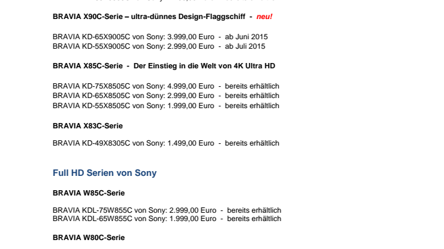Click the KD-75X8505C 4.999,00 Euro line
Image resolution: width=444 pixels, height=249 pixels.
(166, 86)
